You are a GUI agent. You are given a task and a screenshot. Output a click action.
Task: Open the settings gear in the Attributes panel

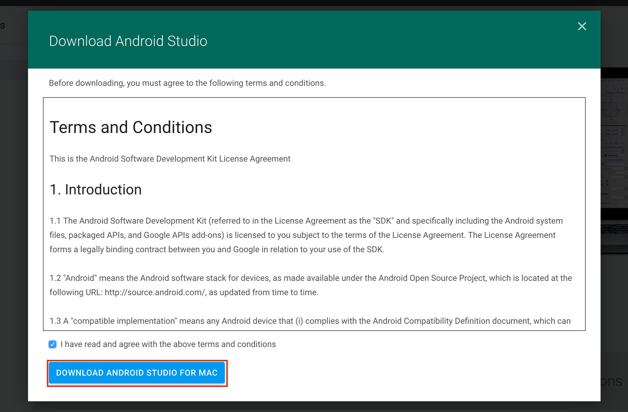pyautogui.click(x=622, y=89)
